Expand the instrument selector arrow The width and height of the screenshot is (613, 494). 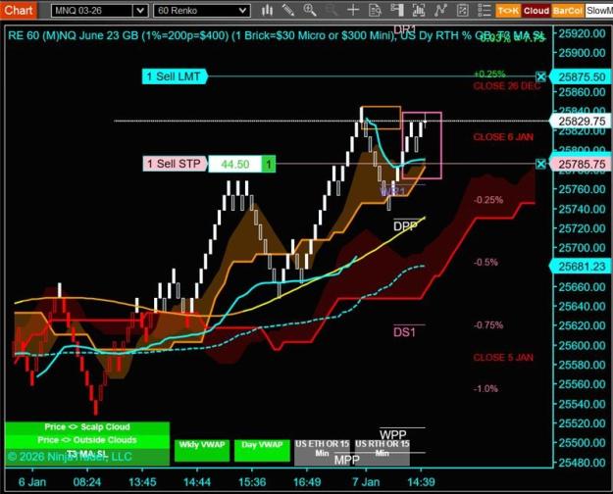tap(140, 11)
